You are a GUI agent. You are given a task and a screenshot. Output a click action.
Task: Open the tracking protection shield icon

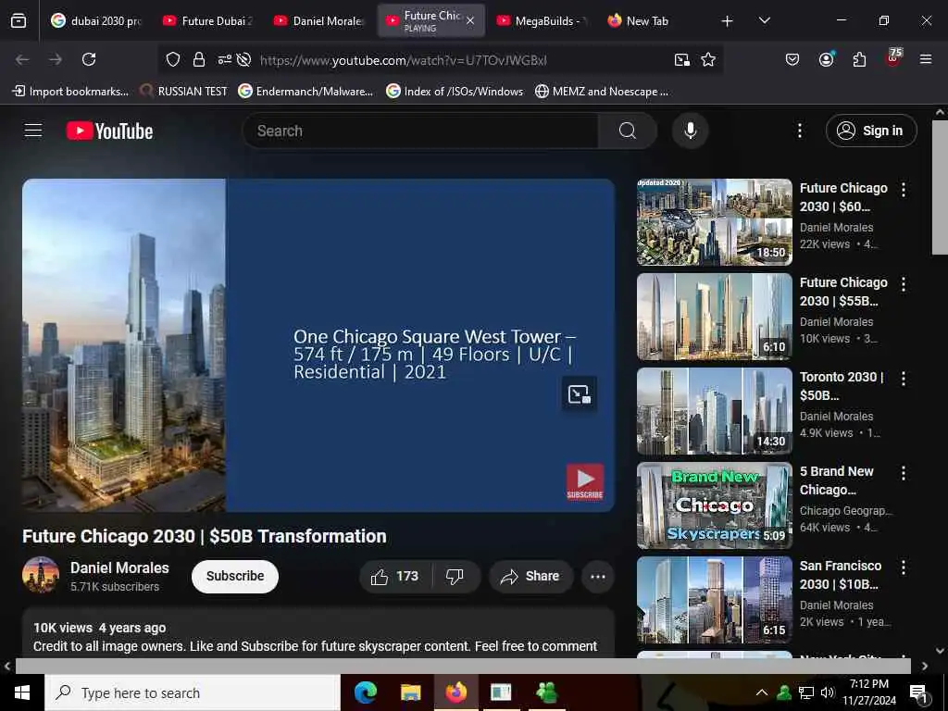pos(173,59)
